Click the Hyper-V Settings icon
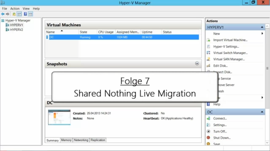 [209, 46]
